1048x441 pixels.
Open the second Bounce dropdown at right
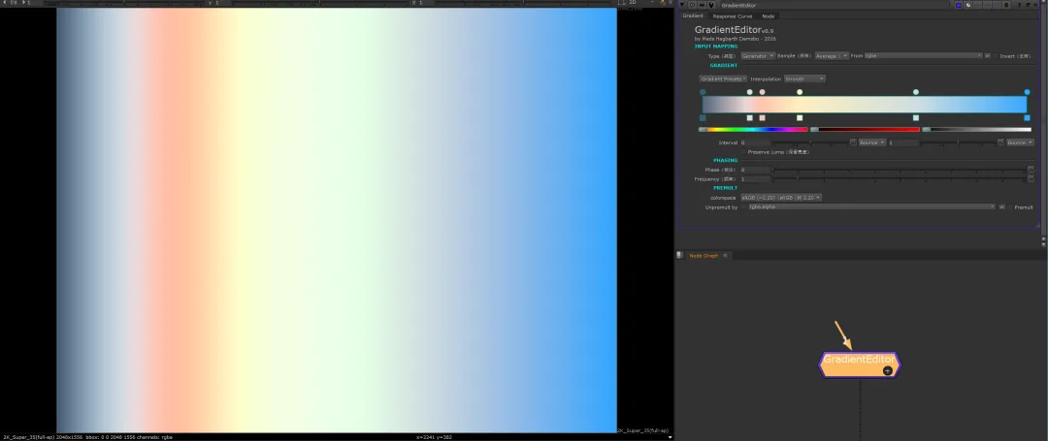point(1021,142)
